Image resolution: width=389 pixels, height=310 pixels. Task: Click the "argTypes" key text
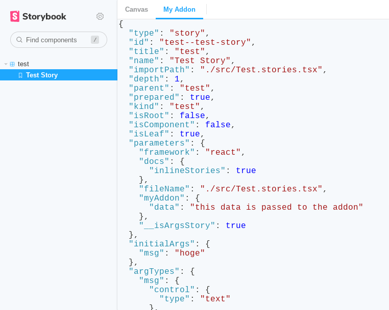[x=154, y=271]
